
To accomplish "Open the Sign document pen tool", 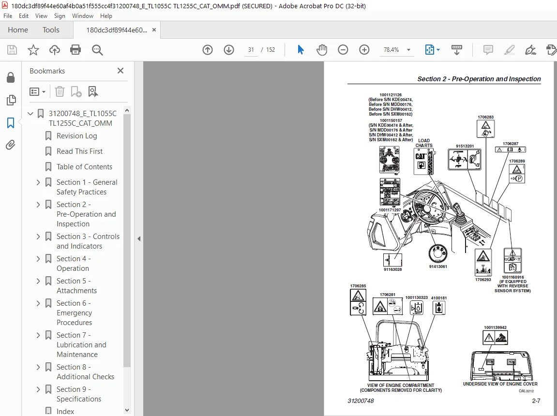I will point(530,50).
